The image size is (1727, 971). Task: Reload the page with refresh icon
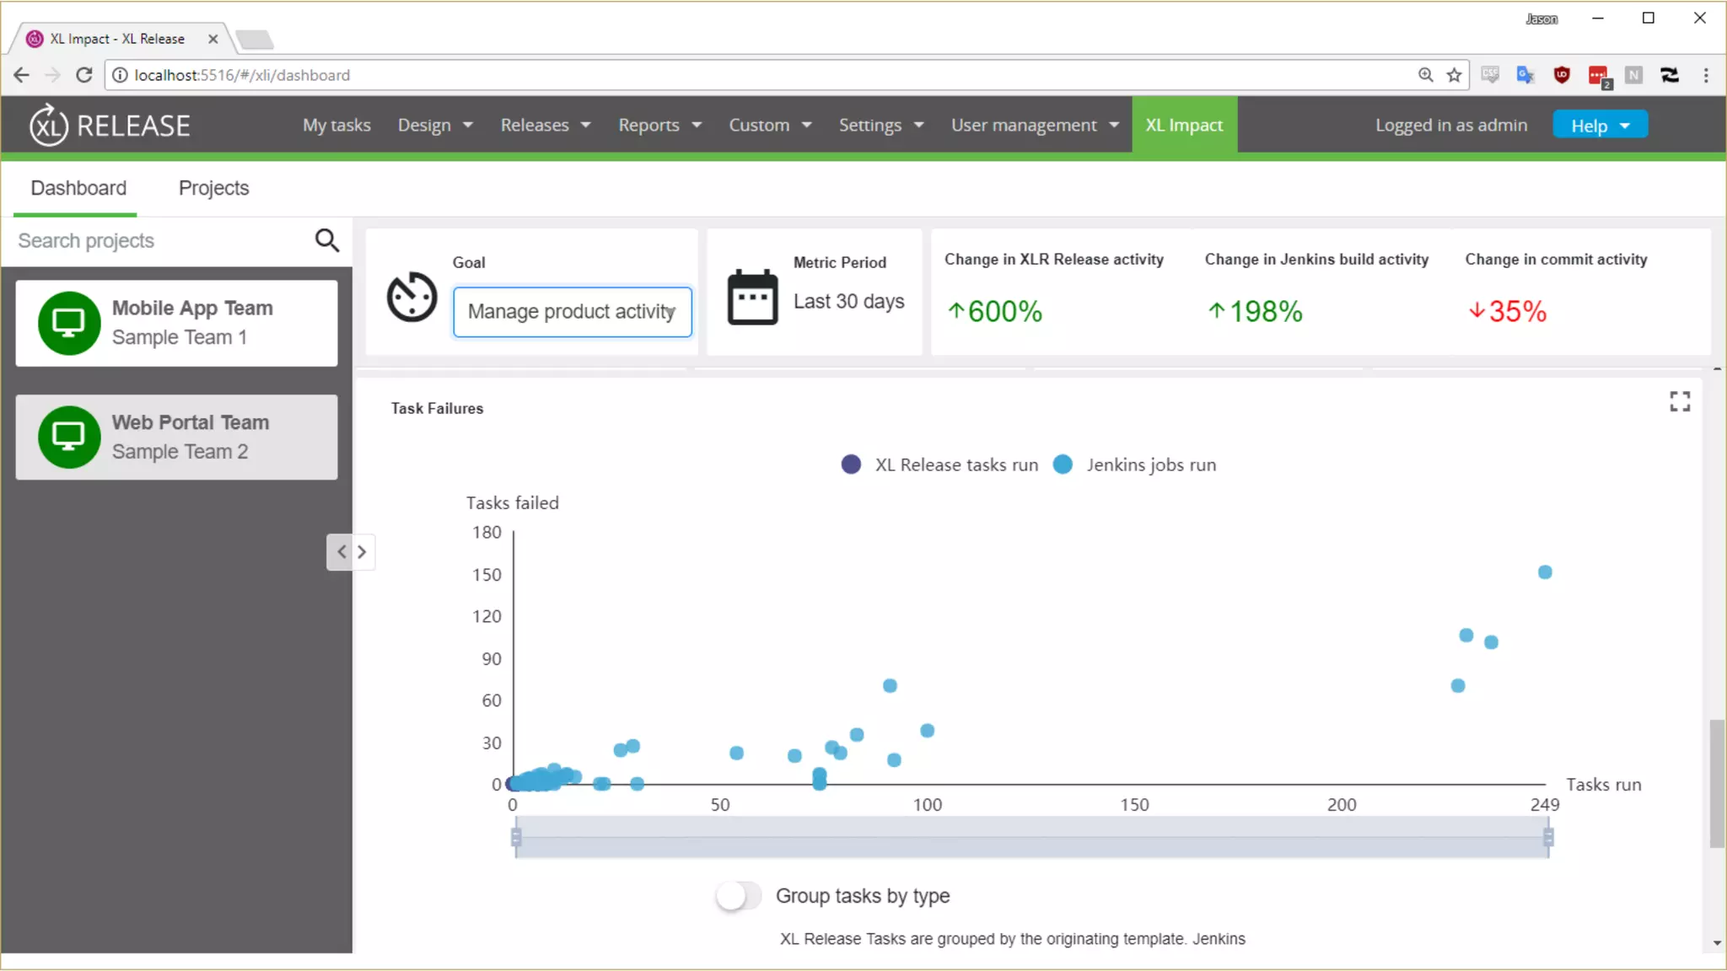point(83,75)
